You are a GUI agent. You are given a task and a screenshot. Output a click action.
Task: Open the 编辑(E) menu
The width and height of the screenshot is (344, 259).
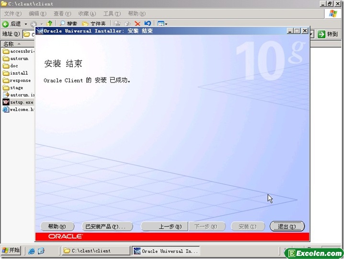tap(37, 13)
